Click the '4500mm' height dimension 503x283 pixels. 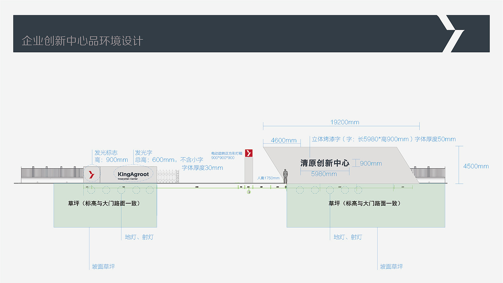(476, 166)
